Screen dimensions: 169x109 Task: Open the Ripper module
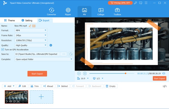(x=68, y=12)
